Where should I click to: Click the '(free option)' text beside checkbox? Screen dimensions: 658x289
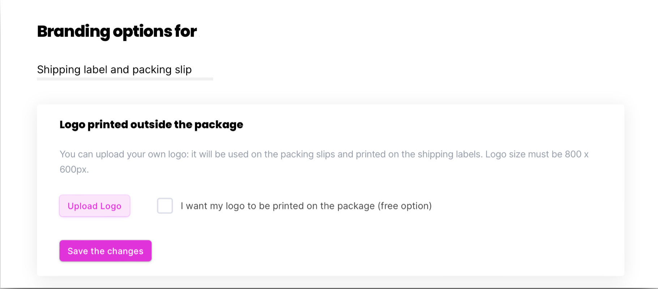point(405,206)
